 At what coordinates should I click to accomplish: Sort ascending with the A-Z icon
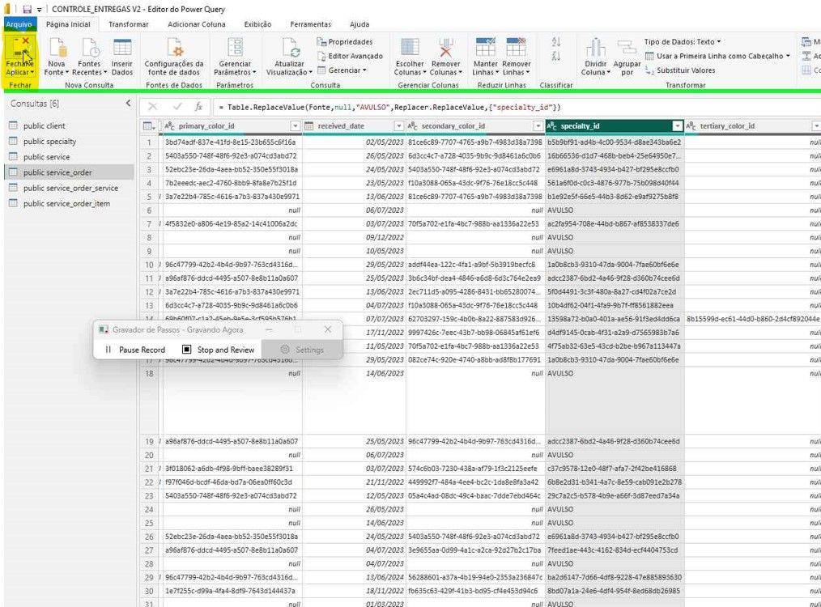click(x=556, y=42)
